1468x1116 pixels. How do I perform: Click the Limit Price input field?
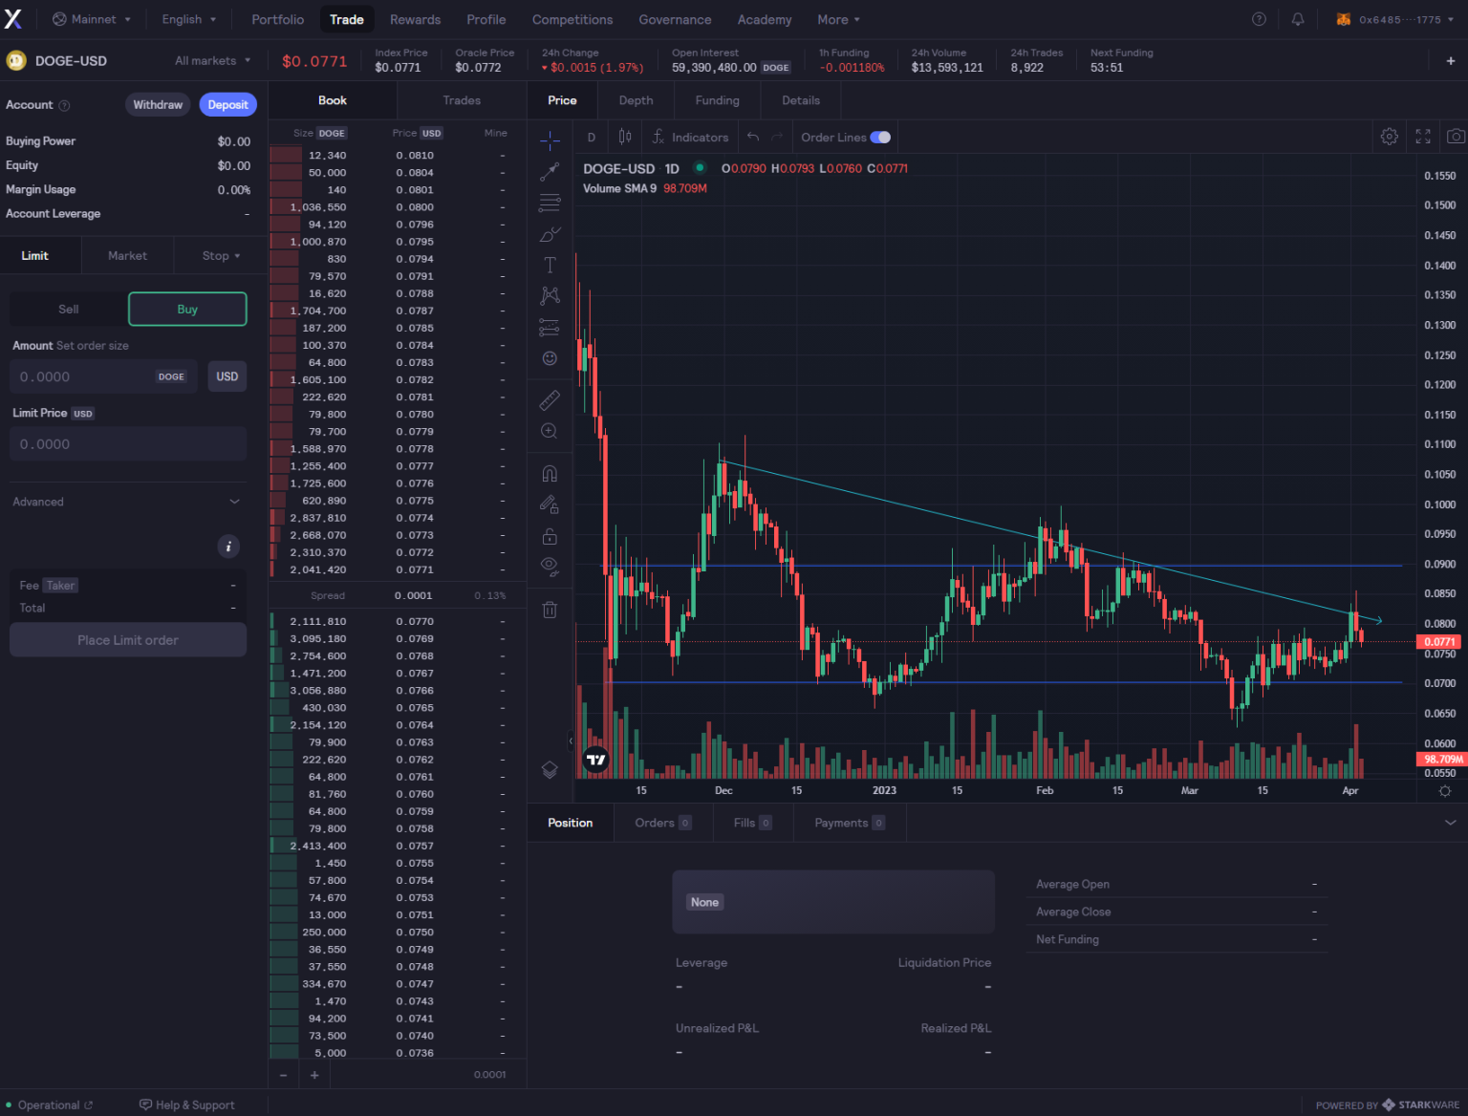click(x=128, y=444)
